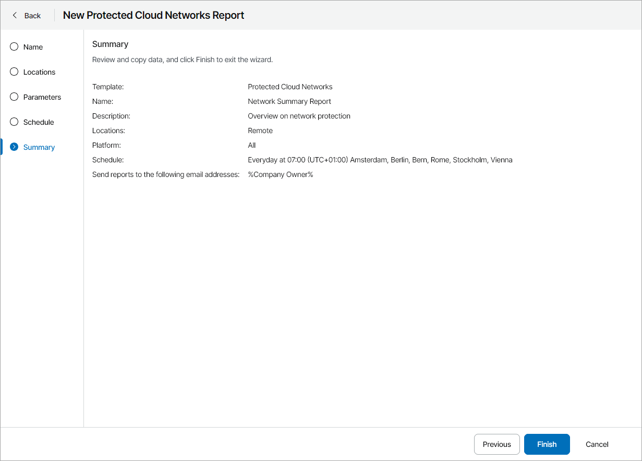Navigate to the Locations wizard section

[39, 72]
